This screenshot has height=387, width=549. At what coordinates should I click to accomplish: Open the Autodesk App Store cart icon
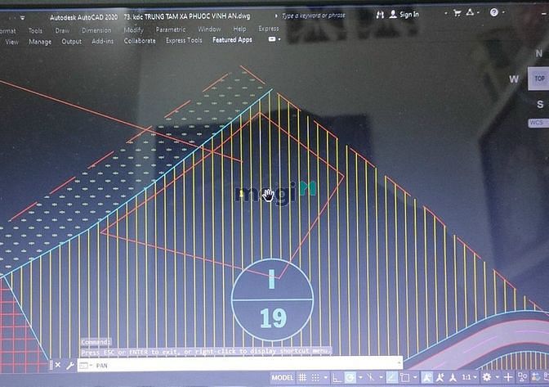(x=457, y=13)
